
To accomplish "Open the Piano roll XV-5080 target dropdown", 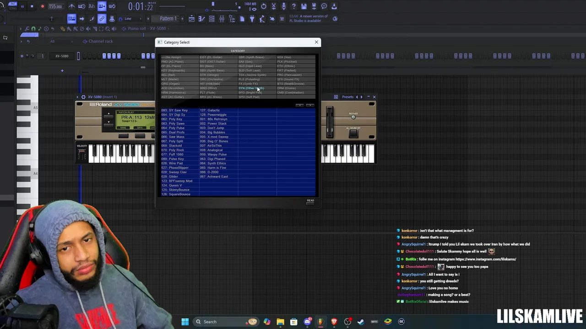I will (147, 28).
